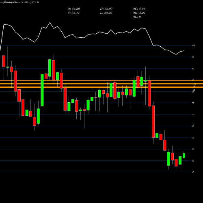Click the 62 price axis label
The width and height of the screenshot is (203, 203).
tap(193, 138)
